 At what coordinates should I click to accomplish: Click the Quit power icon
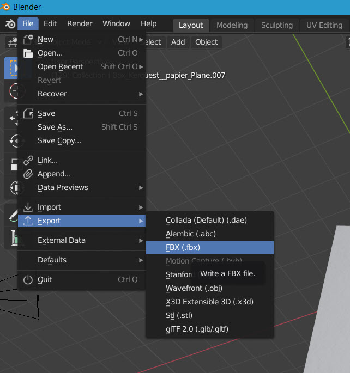click(x=28, y=279)
